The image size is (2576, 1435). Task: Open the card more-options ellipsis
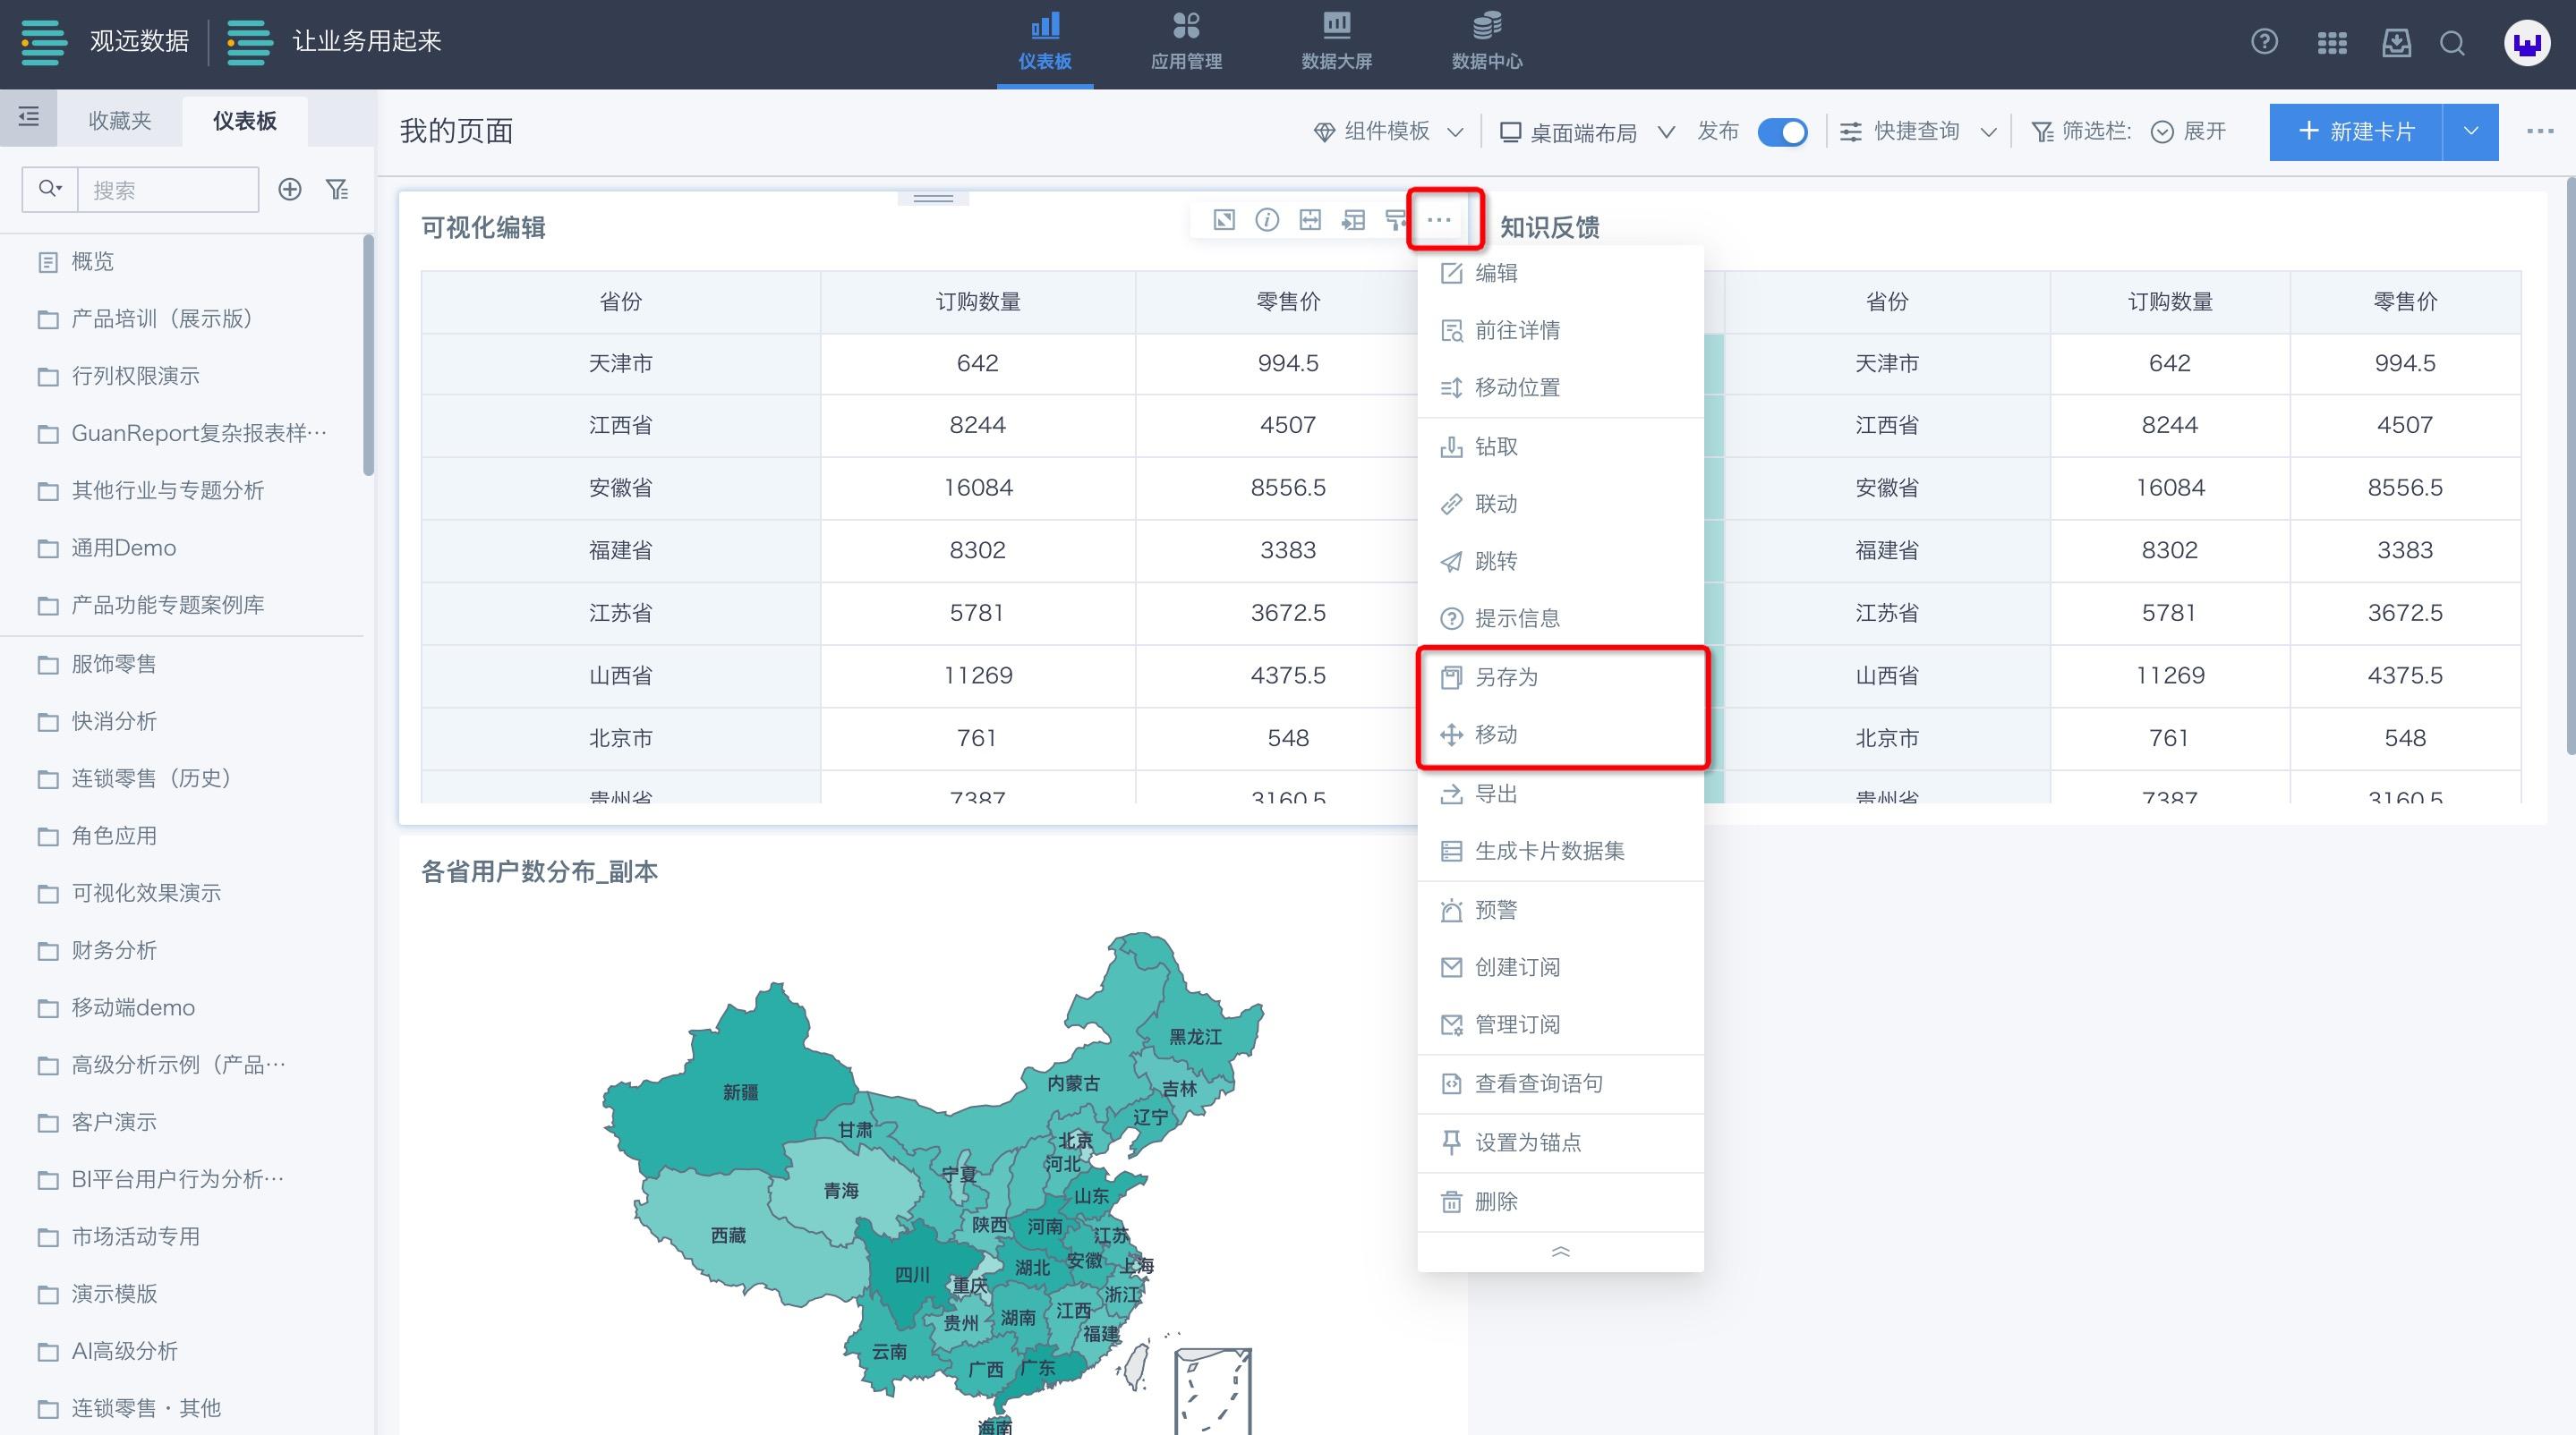[x=1439, y=220]
